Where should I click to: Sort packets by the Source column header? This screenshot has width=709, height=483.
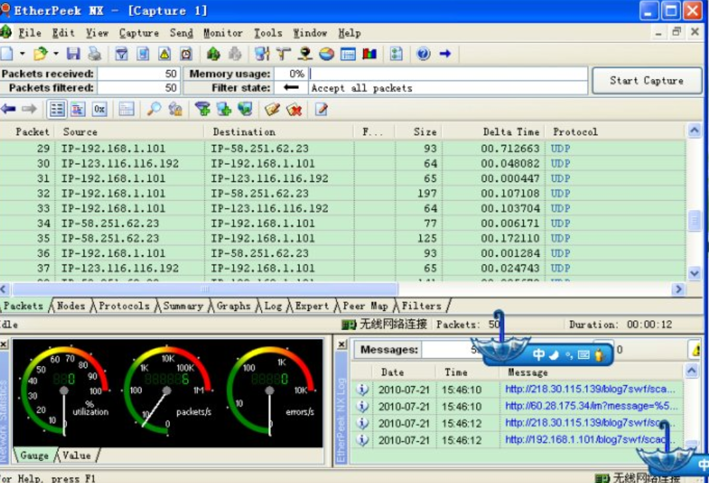(129, 132)
